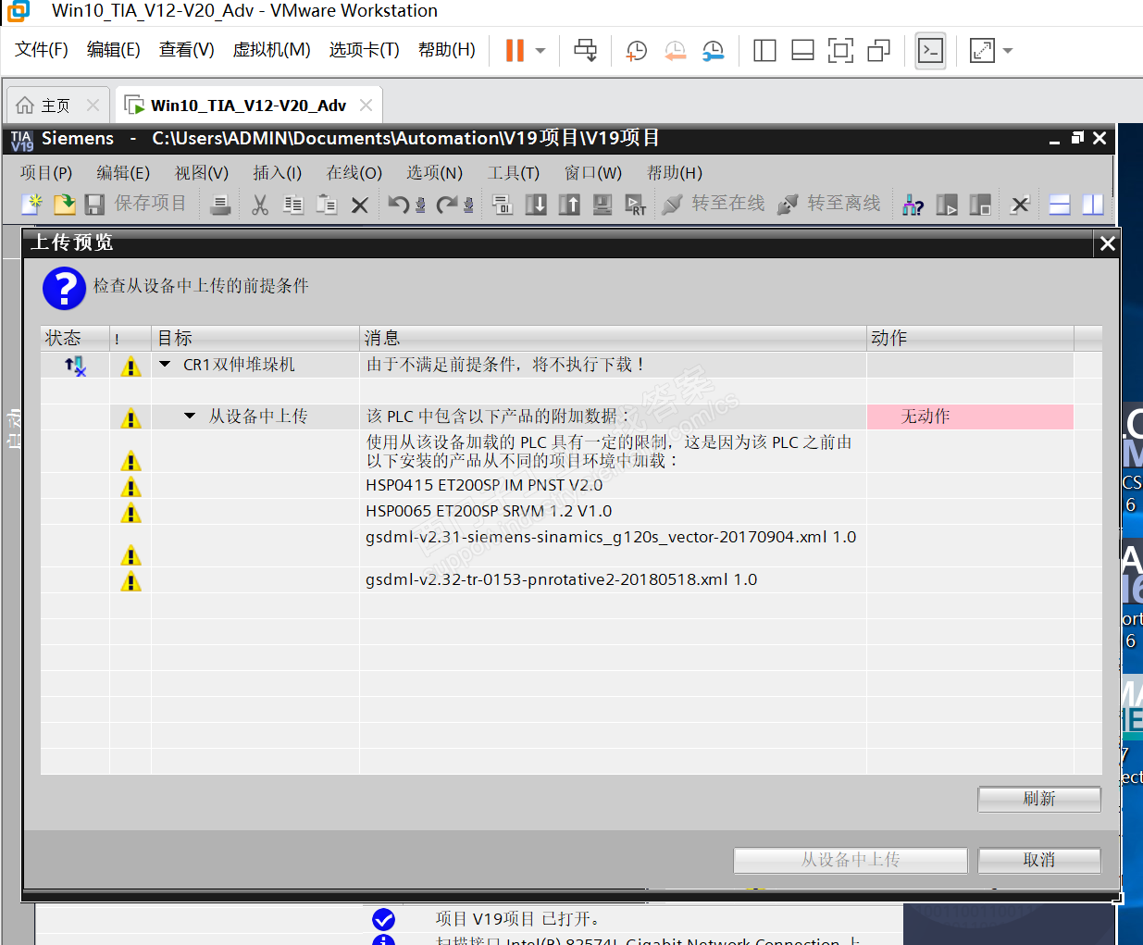The height and width of the screenshot is (945, 1143).
Task: Click the stretch guest display icon
Action: tap(982, 51)
